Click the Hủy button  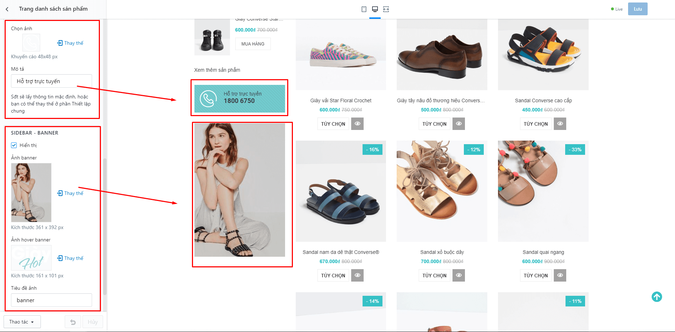tap(93, 322)
